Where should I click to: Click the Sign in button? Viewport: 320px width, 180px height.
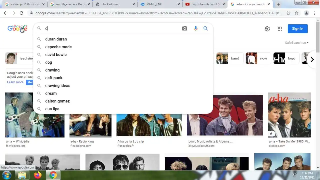coord(297,28)
